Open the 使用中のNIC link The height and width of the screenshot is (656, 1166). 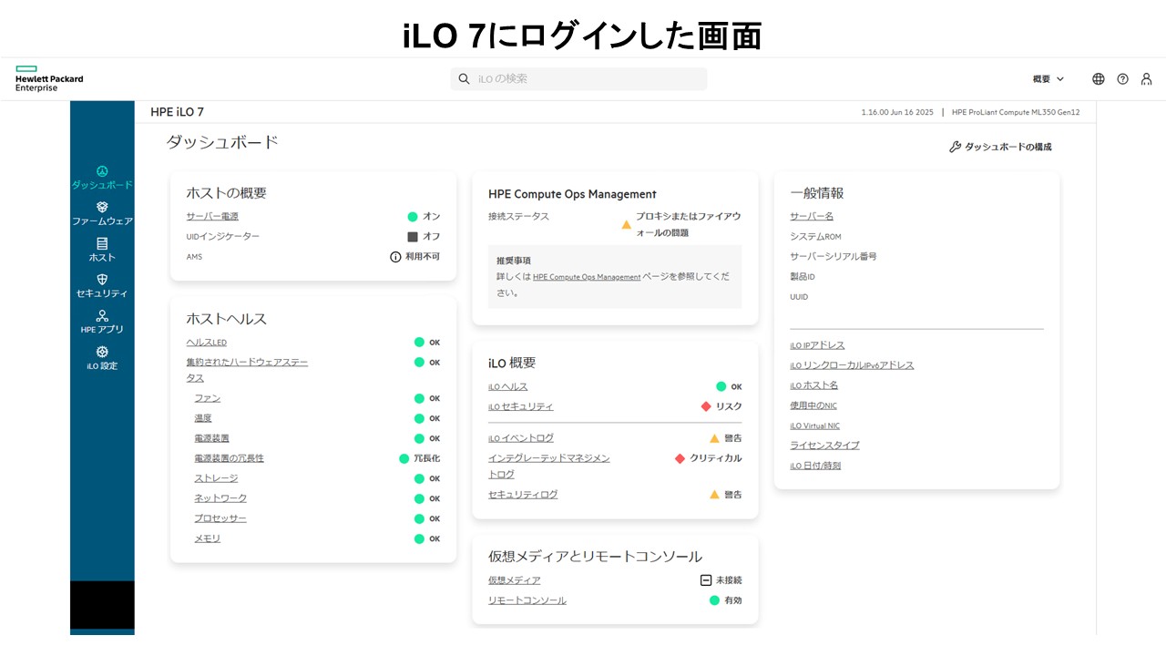coord(813,405)
